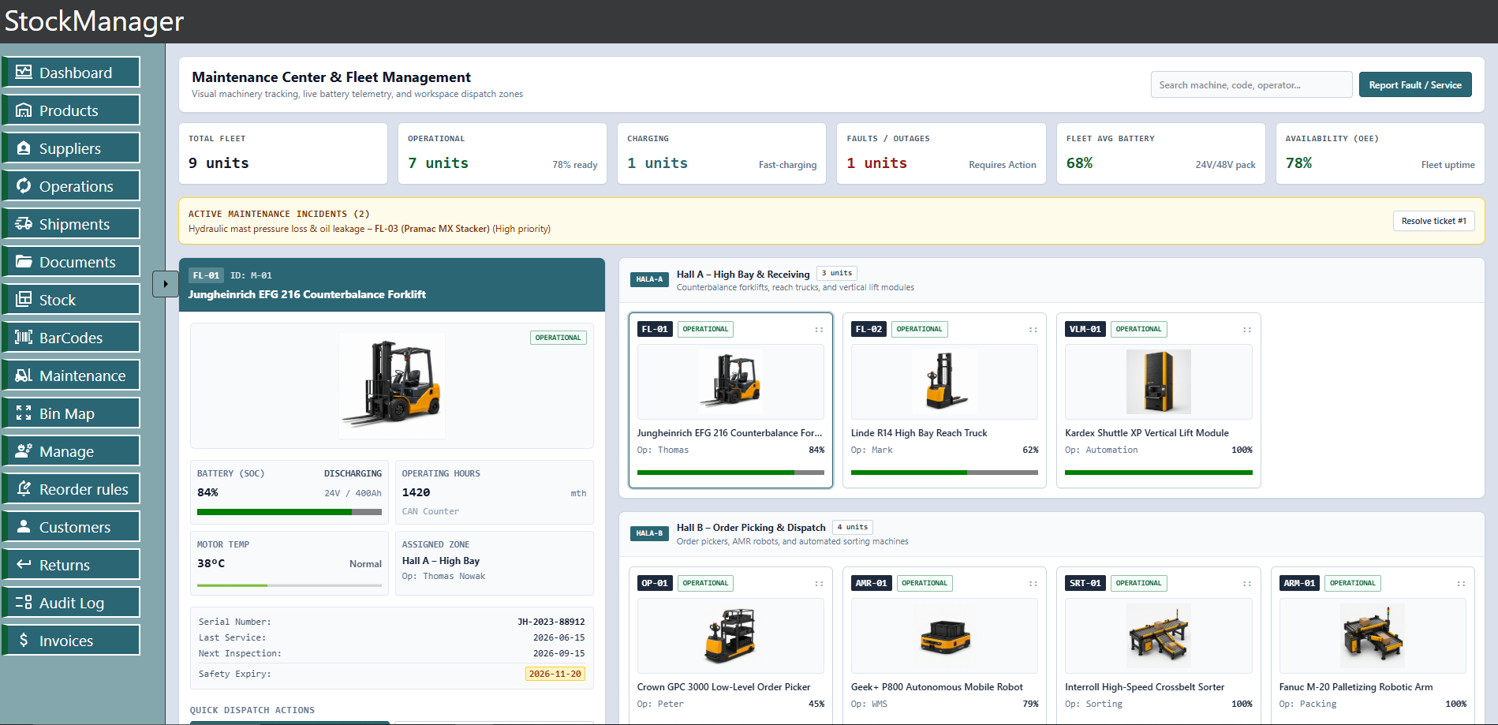Image resolution: width=1498 pixels, height=725 pixels.
Task: Click the Safety Expiry date 2026-11-20
Action: click(x=555, y=674)
